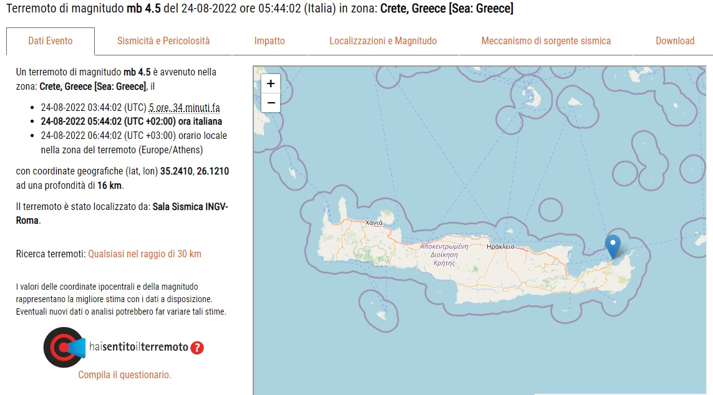Switch to Sismicità e Pericolosità tab

[163, 41]
